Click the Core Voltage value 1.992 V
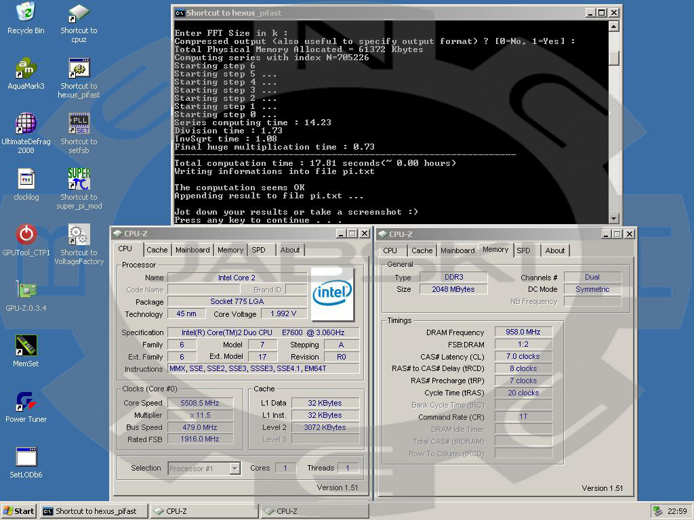 point(283,313)
